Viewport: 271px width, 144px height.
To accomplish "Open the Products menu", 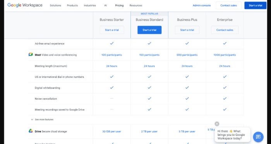I will click(x=72, y=5).
